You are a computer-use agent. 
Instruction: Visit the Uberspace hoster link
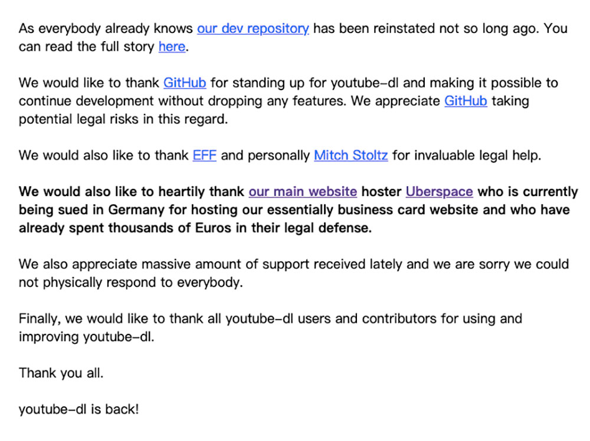coord(439,191)
